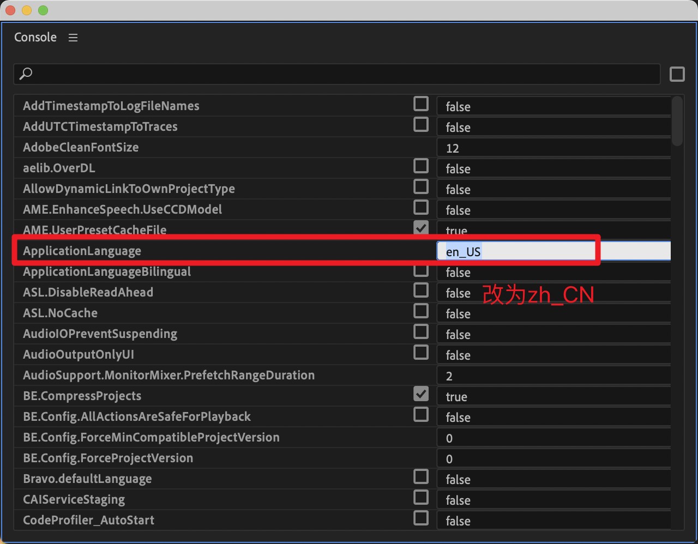This screenshot has width=698, height=544.
Task: Close the window with the red button
Action: click(x=10, y=10)
